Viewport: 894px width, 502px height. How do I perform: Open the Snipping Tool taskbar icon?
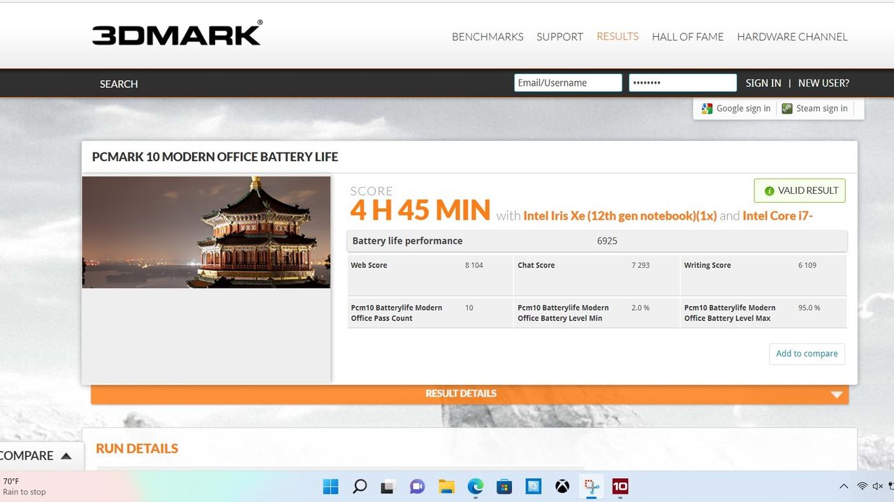[x=592, y=486]
